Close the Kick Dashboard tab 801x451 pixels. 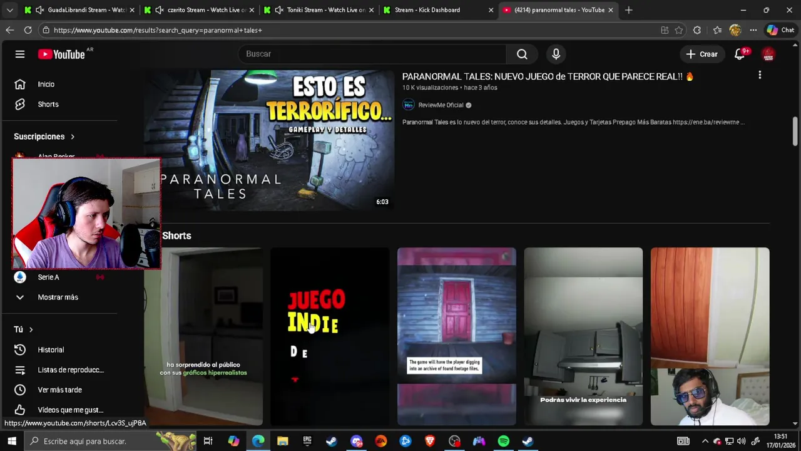pyautogui.click(x=491, y=10)
